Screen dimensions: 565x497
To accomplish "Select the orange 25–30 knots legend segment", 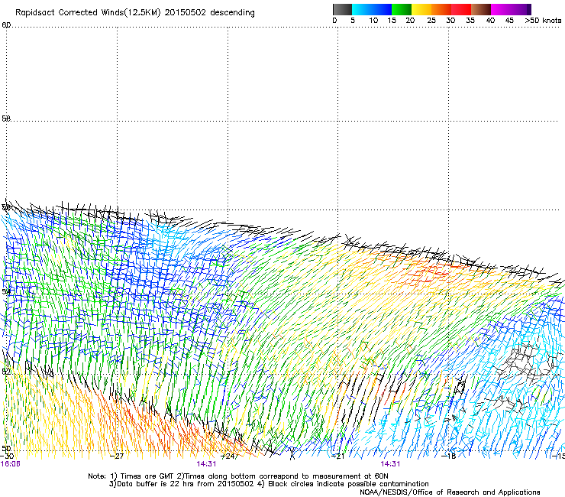I will tap(441, 9).
